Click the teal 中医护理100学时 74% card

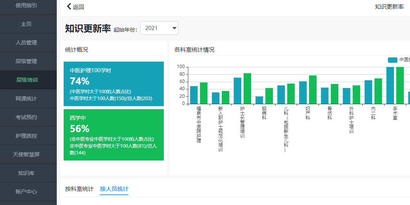point(114,84)
